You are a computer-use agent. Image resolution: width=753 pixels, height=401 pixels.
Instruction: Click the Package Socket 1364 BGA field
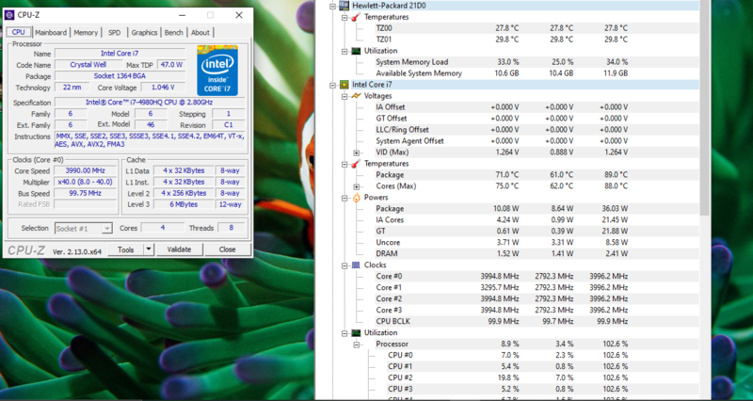point(120,76)
